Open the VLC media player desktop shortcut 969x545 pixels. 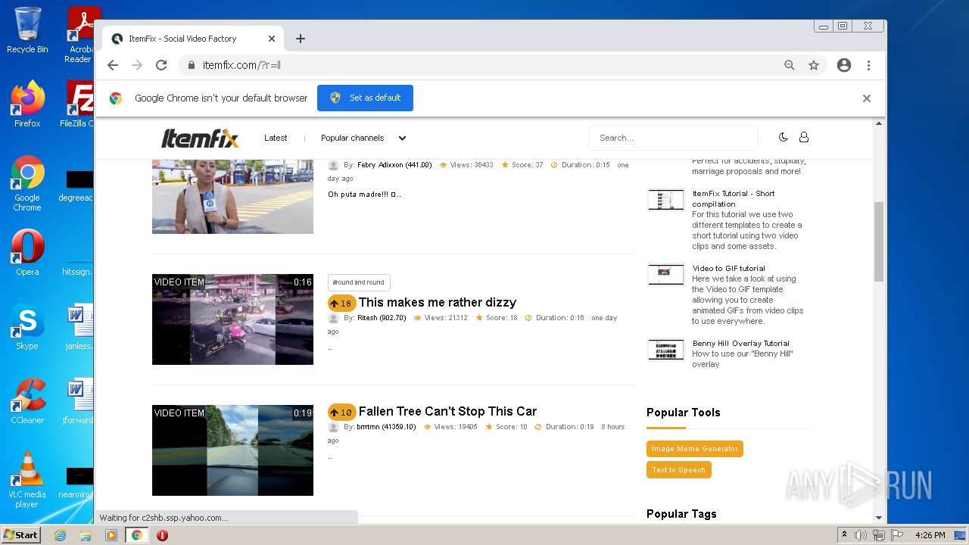click(x=27, y=480)
